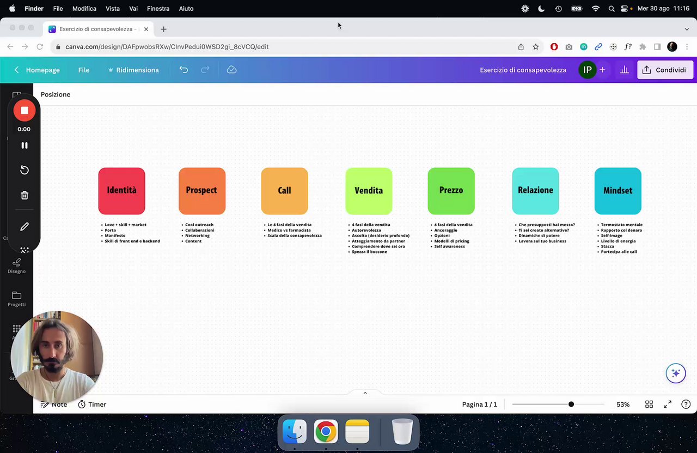The image size is (697, 453).
Task: Expand Chrome tab search chevron
Action: (x=687, y=29)
